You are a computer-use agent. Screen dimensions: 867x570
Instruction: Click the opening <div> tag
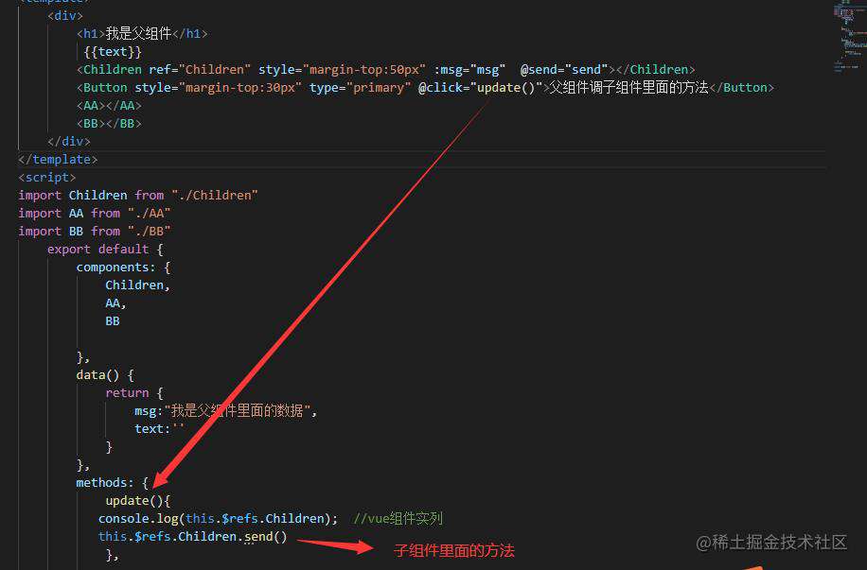65,16
